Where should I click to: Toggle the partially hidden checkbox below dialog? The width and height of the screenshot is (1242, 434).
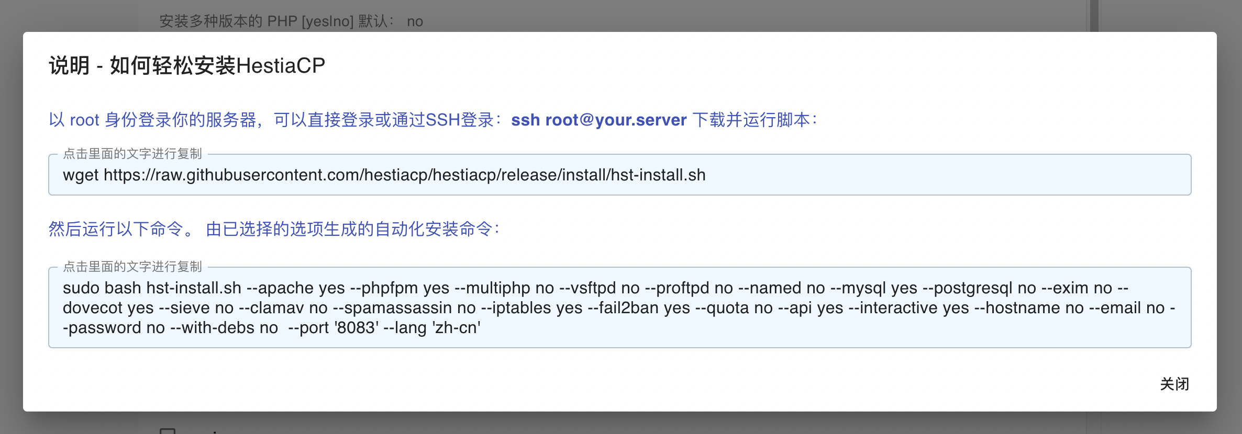[168, 431]
